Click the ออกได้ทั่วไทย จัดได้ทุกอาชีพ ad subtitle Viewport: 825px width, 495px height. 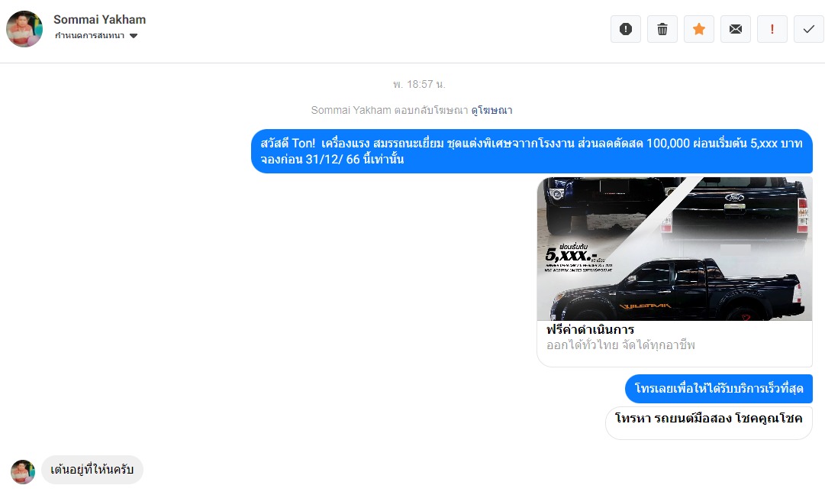[x=621, y=345]
